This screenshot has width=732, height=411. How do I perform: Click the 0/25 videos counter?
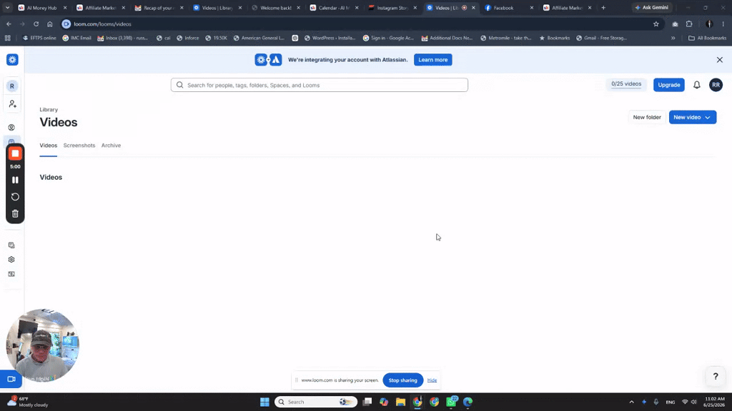coord(626,84)
